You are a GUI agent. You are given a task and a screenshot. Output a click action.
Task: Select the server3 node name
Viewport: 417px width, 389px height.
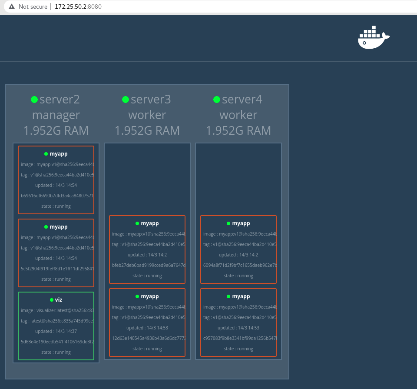pos(151,99)
